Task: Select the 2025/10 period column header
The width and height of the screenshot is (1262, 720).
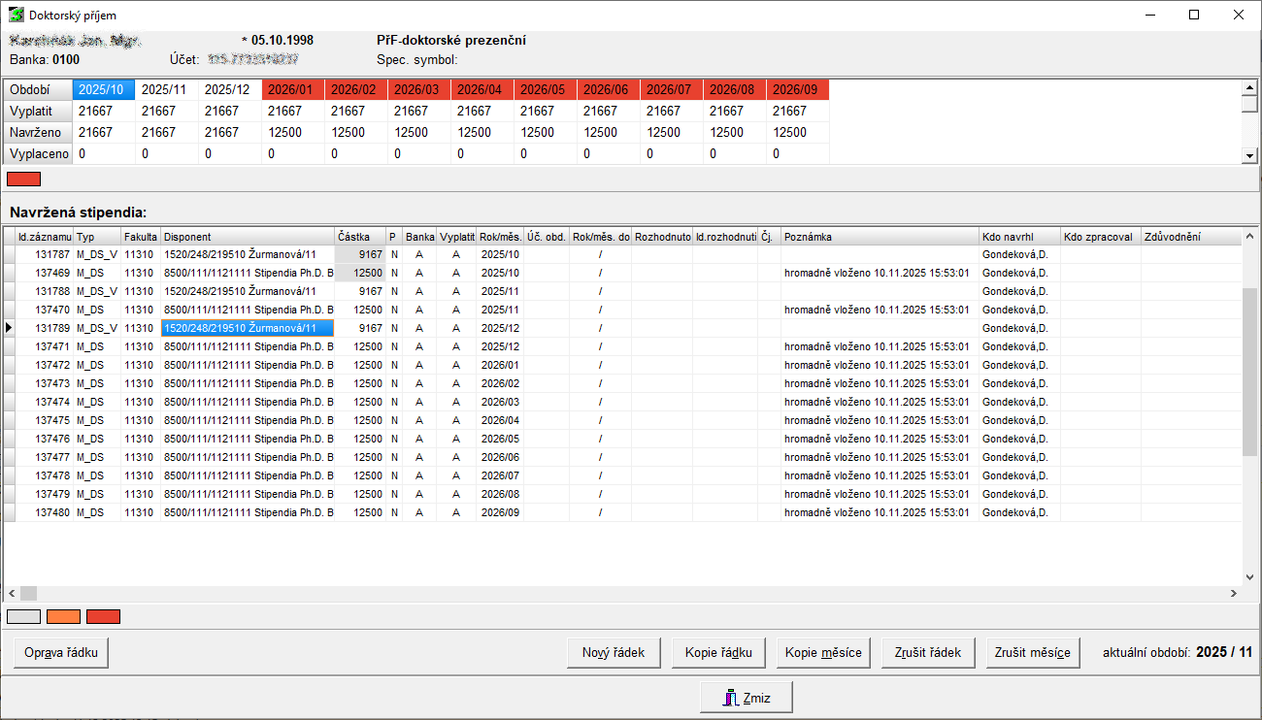Action: coord(103,89)
